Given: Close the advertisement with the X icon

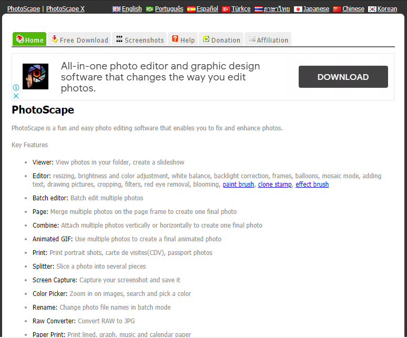Looking at the screenshot, I should 16,96.
